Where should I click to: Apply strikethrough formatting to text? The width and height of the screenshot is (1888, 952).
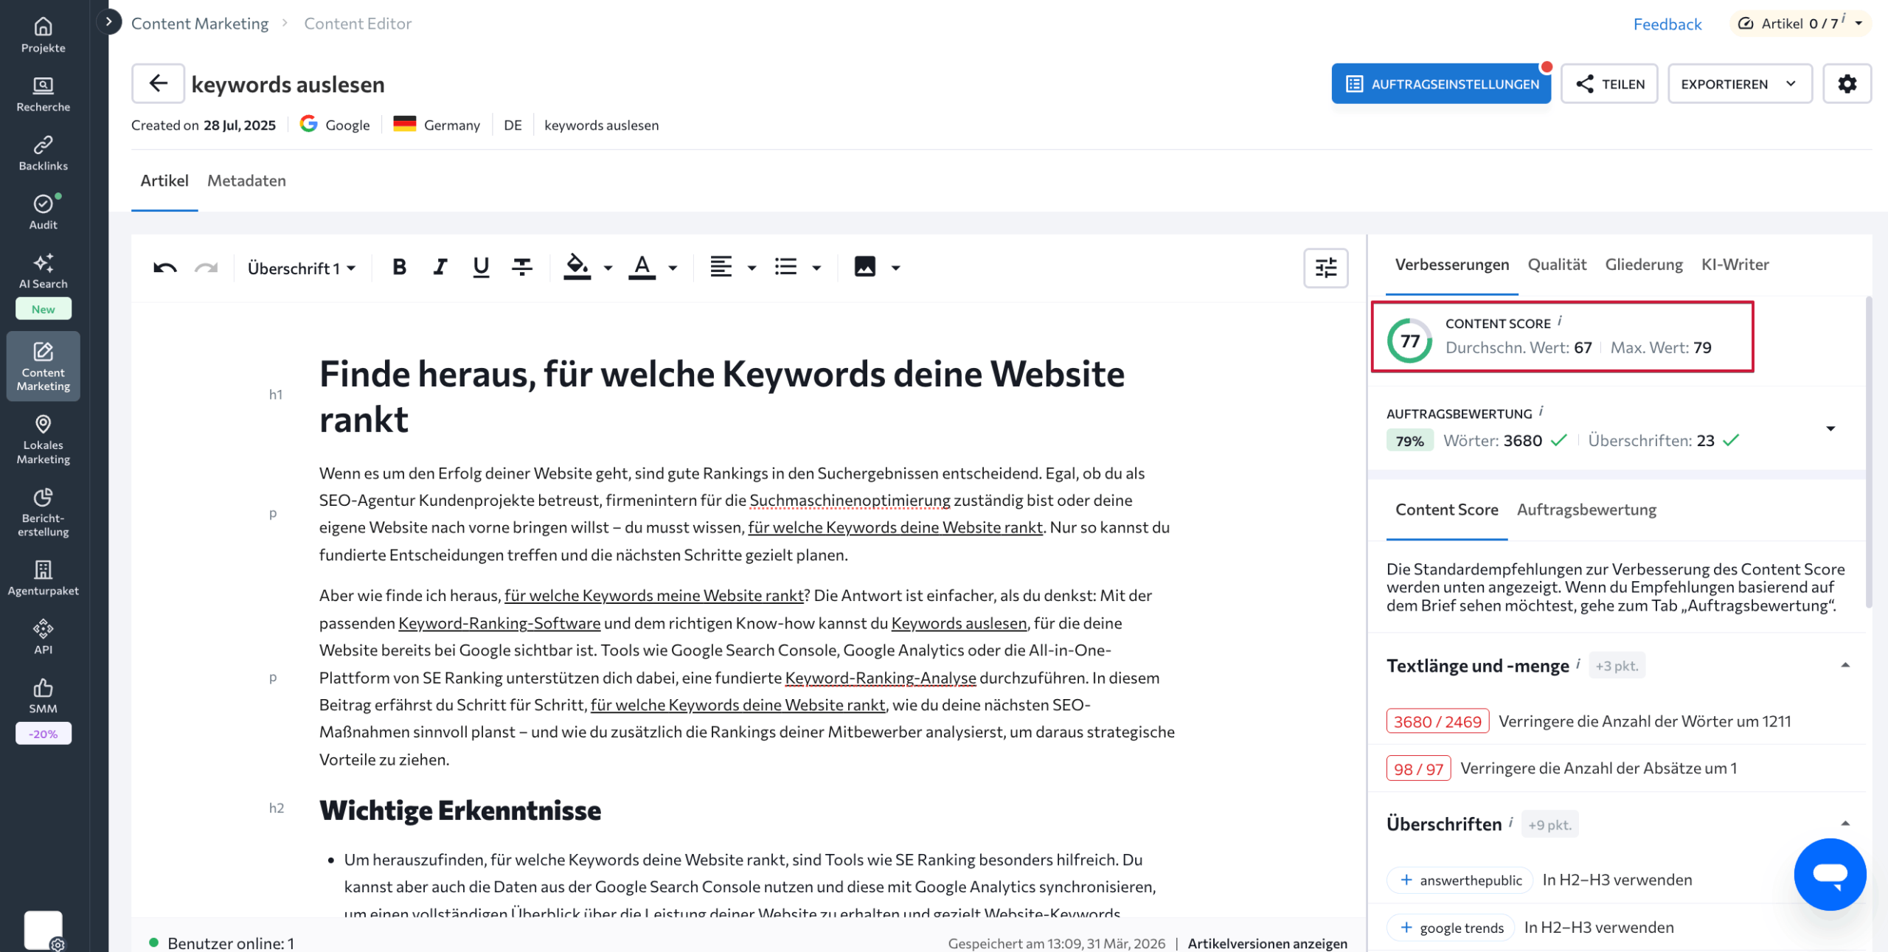click(x=522, y=267)
